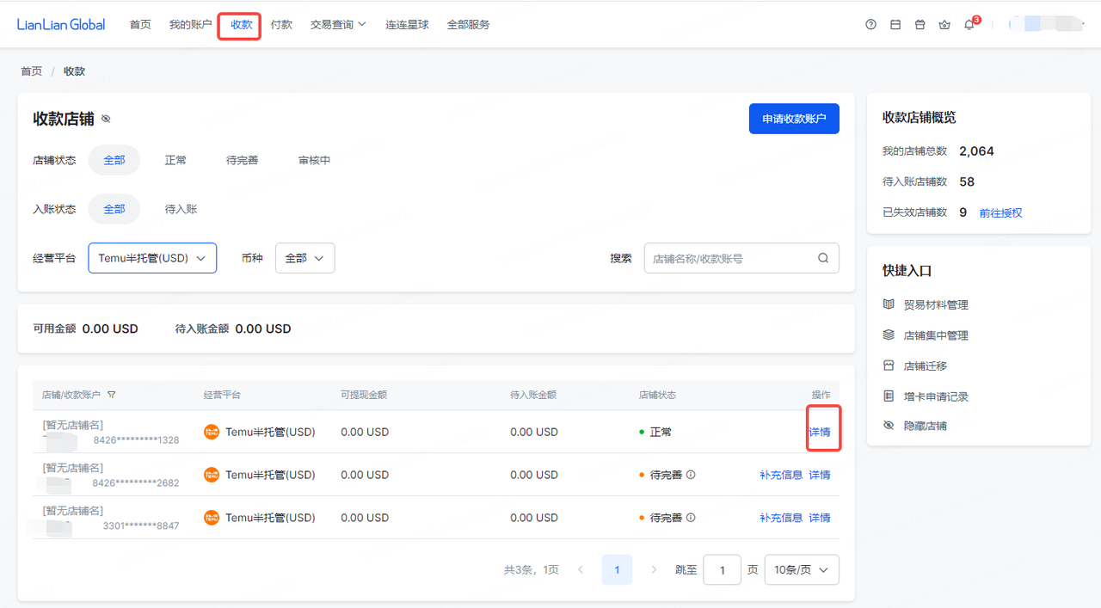Click 店铺迁移 quick entry text
The width and height of the screenshot is (1101, 608).
click(926, 365)
